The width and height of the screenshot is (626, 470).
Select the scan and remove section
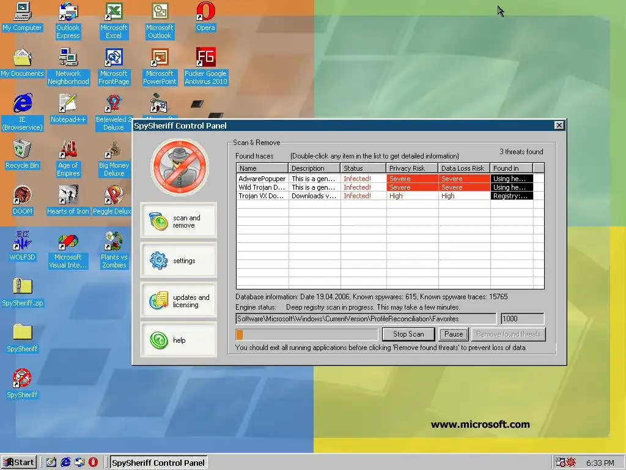click(x=179, y=222)
